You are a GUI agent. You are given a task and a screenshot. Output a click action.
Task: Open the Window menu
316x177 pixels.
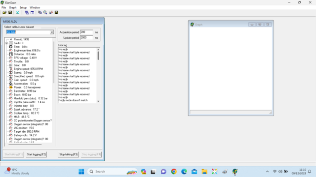(x=35, y=8)
